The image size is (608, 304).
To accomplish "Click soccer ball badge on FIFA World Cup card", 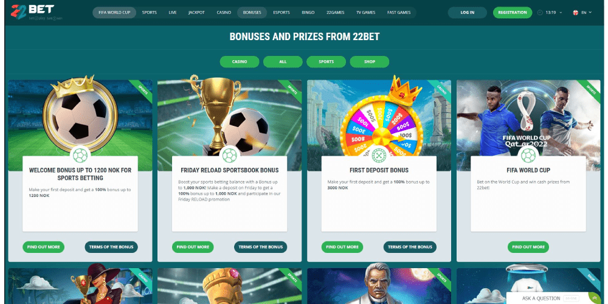I will click(x=528, y=156).
